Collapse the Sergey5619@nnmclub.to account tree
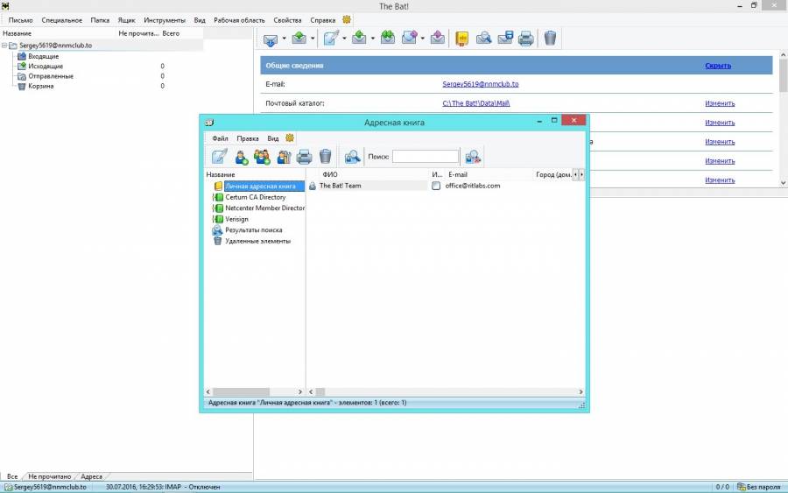788x493 pixels. (4, 45)
